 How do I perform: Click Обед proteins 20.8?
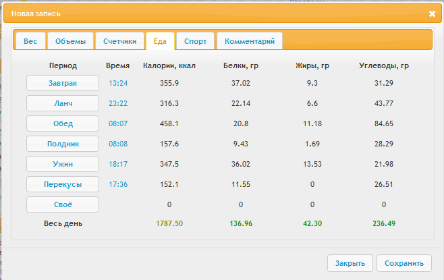[241, 123]
